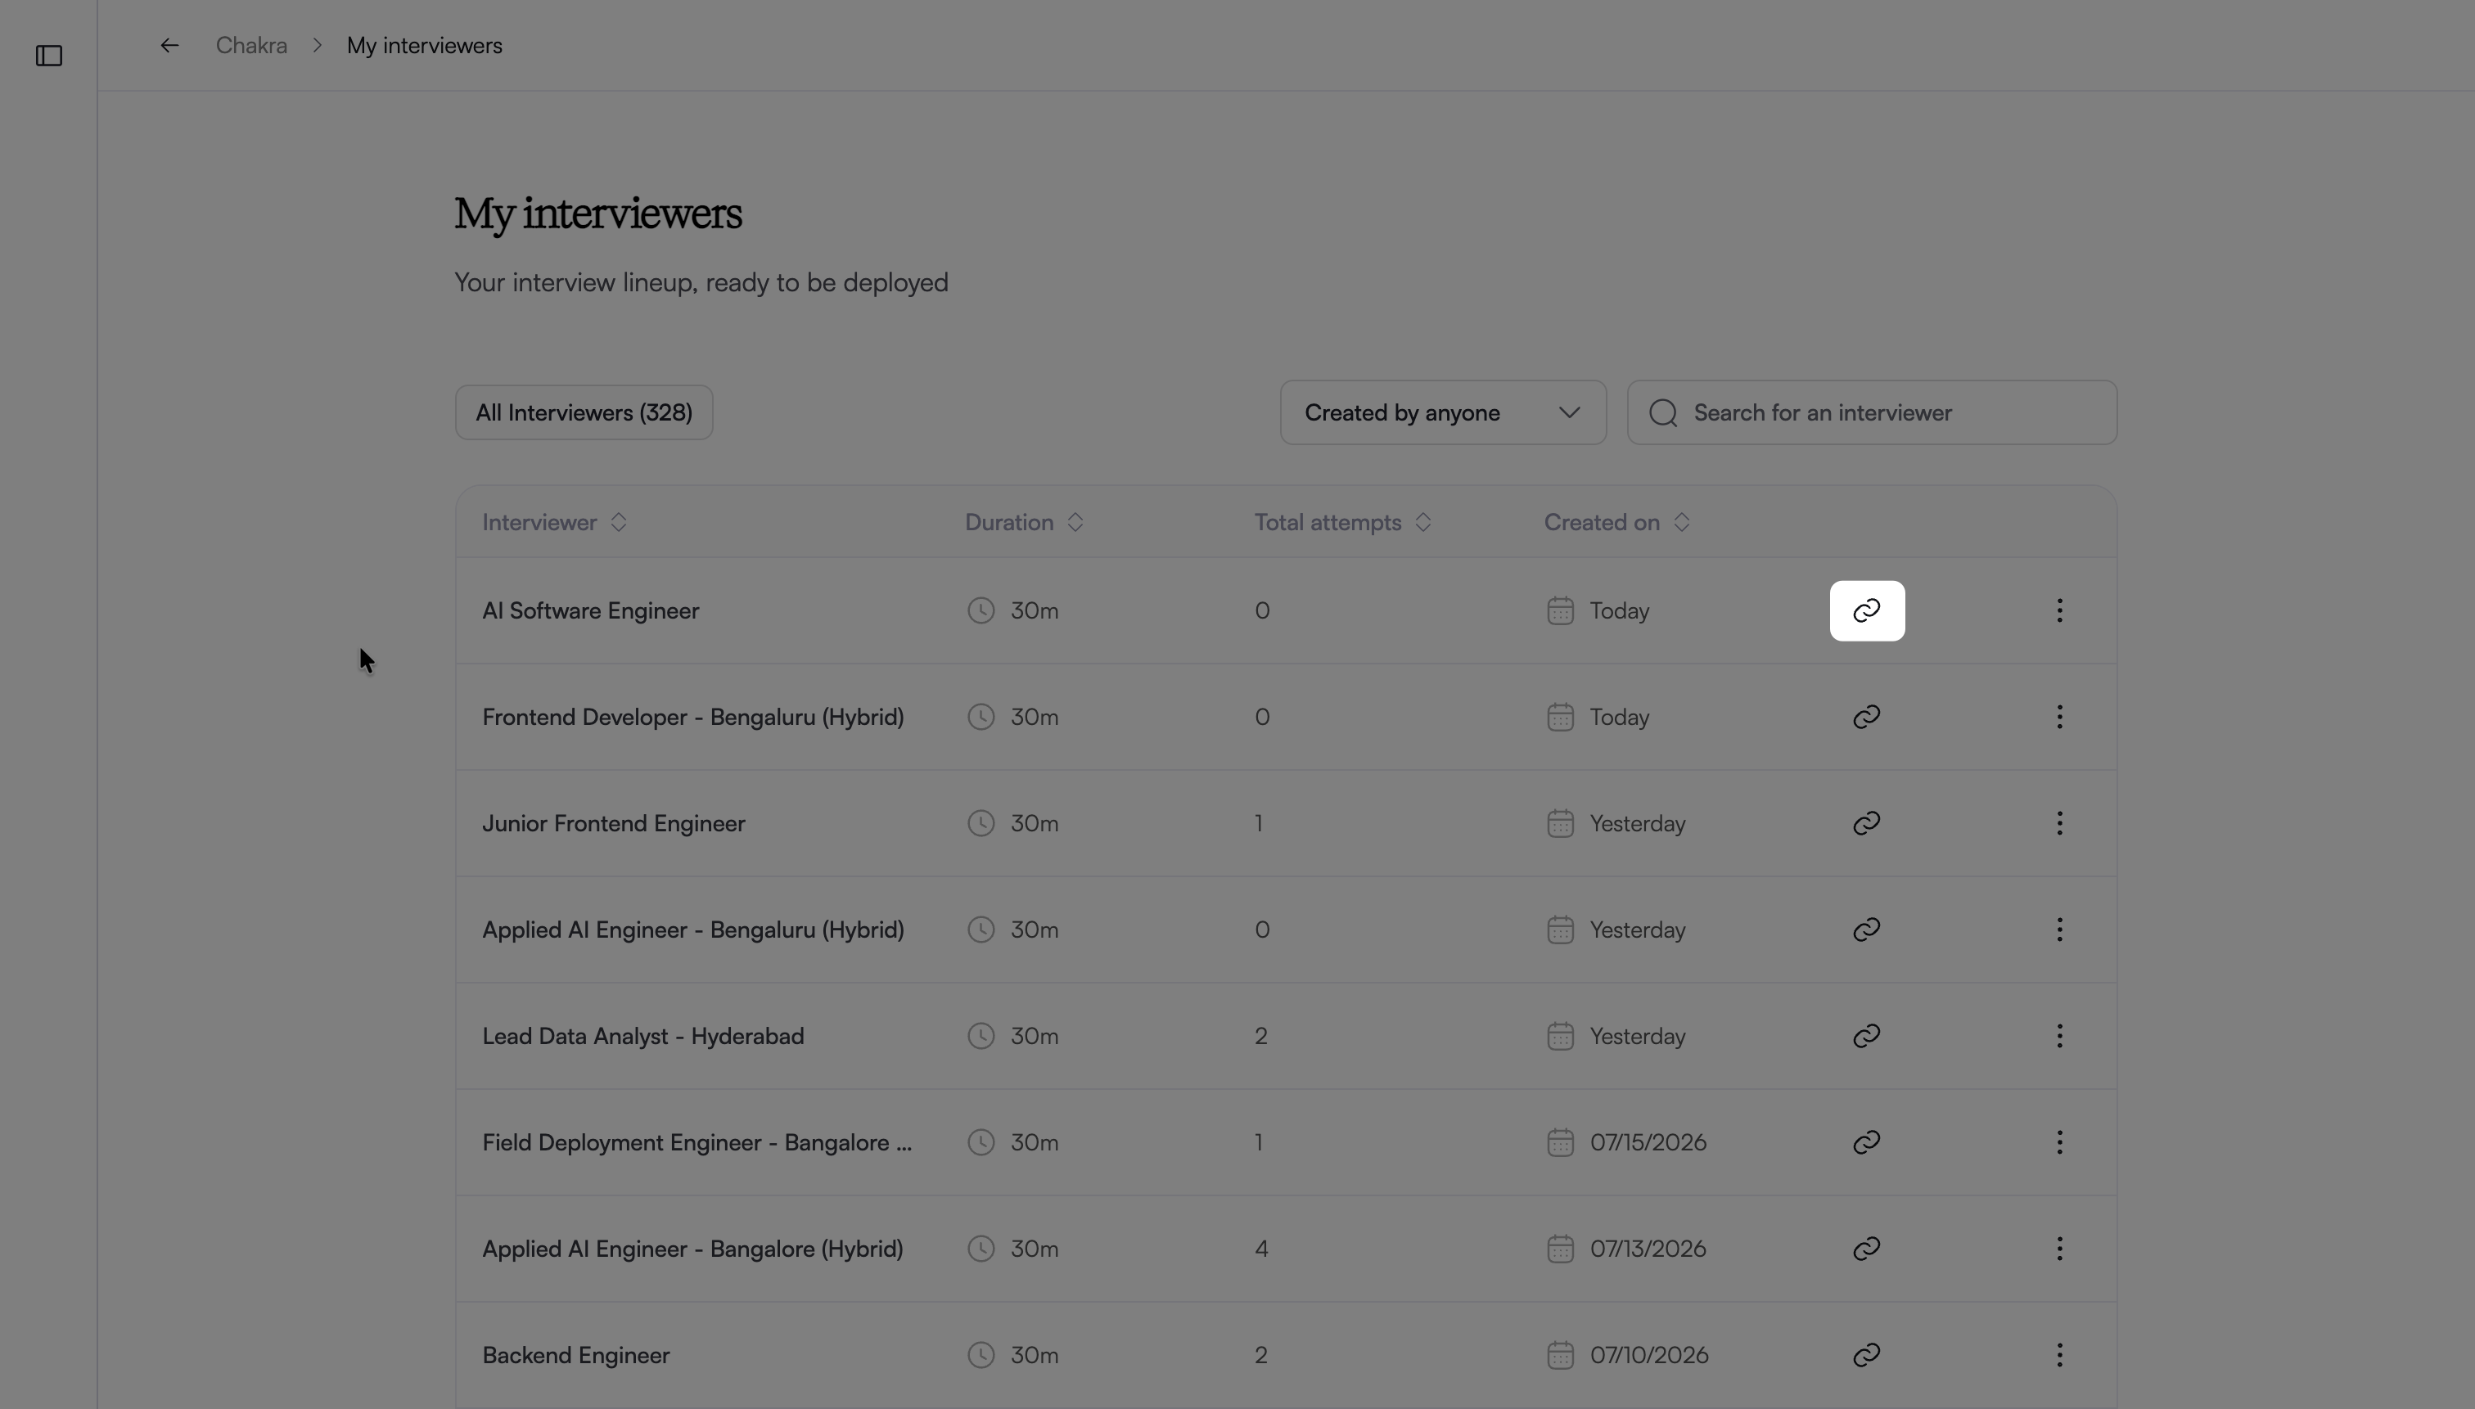Copy link for Applied AI Engineer - Bengaluru (Hybrid)

pos(1866,930)
